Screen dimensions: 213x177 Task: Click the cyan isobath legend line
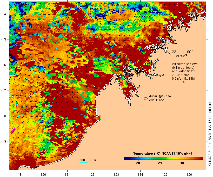84,162
